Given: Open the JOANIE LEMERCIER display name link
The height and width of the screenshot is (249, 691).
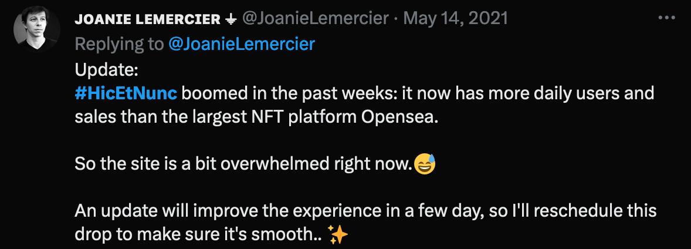Looking at the screenshot, I should [148, 19].
